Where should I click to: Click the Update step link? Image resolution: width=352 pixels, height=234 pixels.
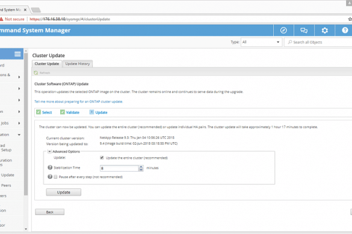101,112
